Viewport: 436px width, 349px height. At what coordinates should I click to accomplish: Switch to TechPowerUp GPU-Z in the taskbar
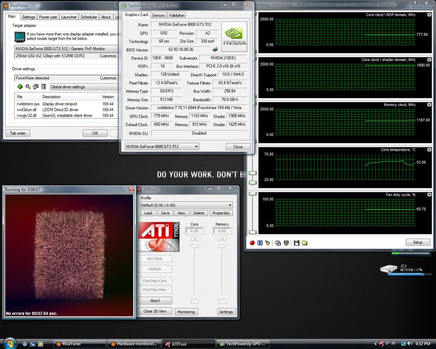(x=243, y=344)
